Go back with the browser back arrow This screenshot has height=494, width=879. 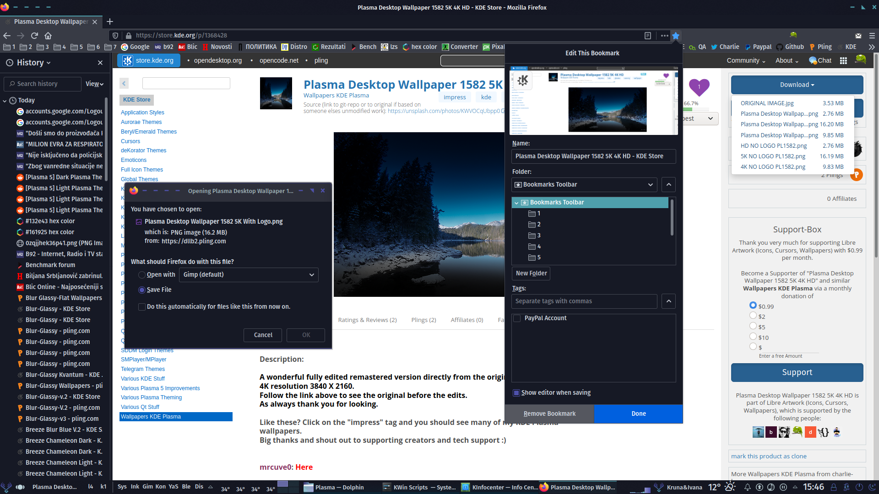[x=7, y=35]
